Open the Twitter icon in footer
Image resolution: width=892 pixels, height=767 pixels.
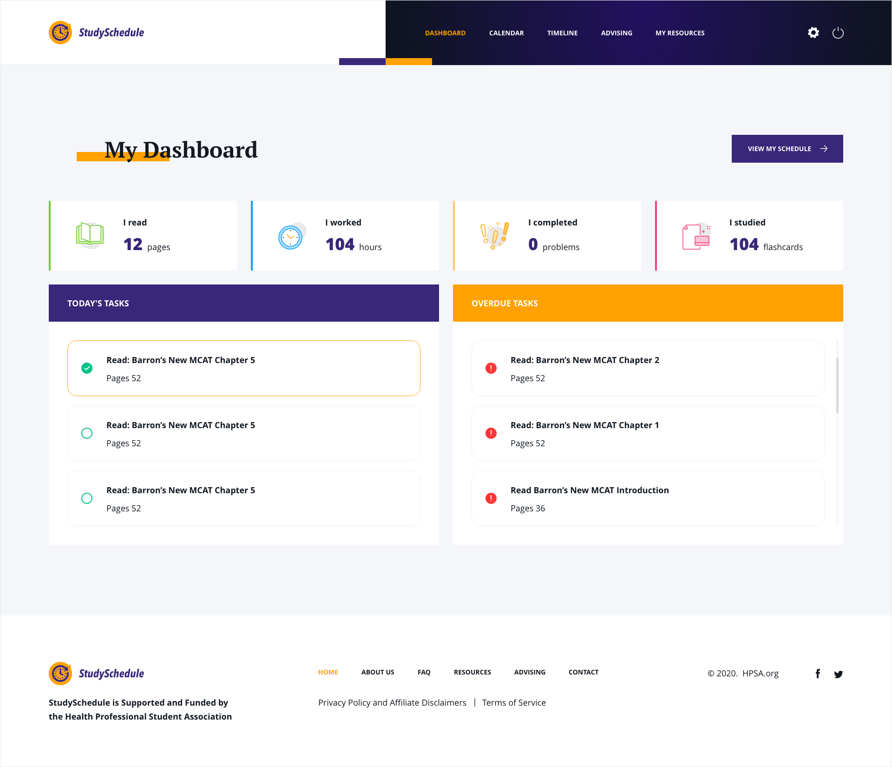[838, 674]
